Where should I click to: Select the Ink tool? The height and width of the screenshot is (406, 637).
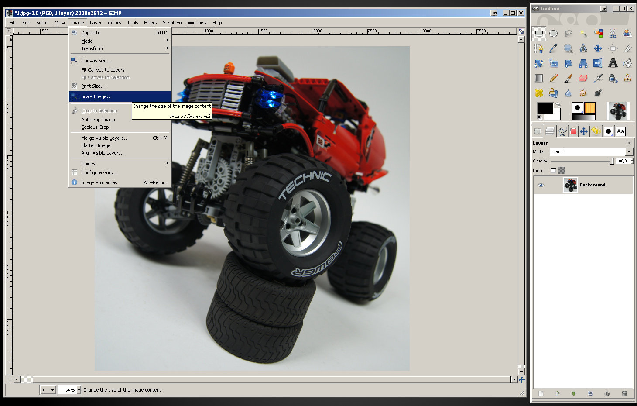(x=613, y=78)
